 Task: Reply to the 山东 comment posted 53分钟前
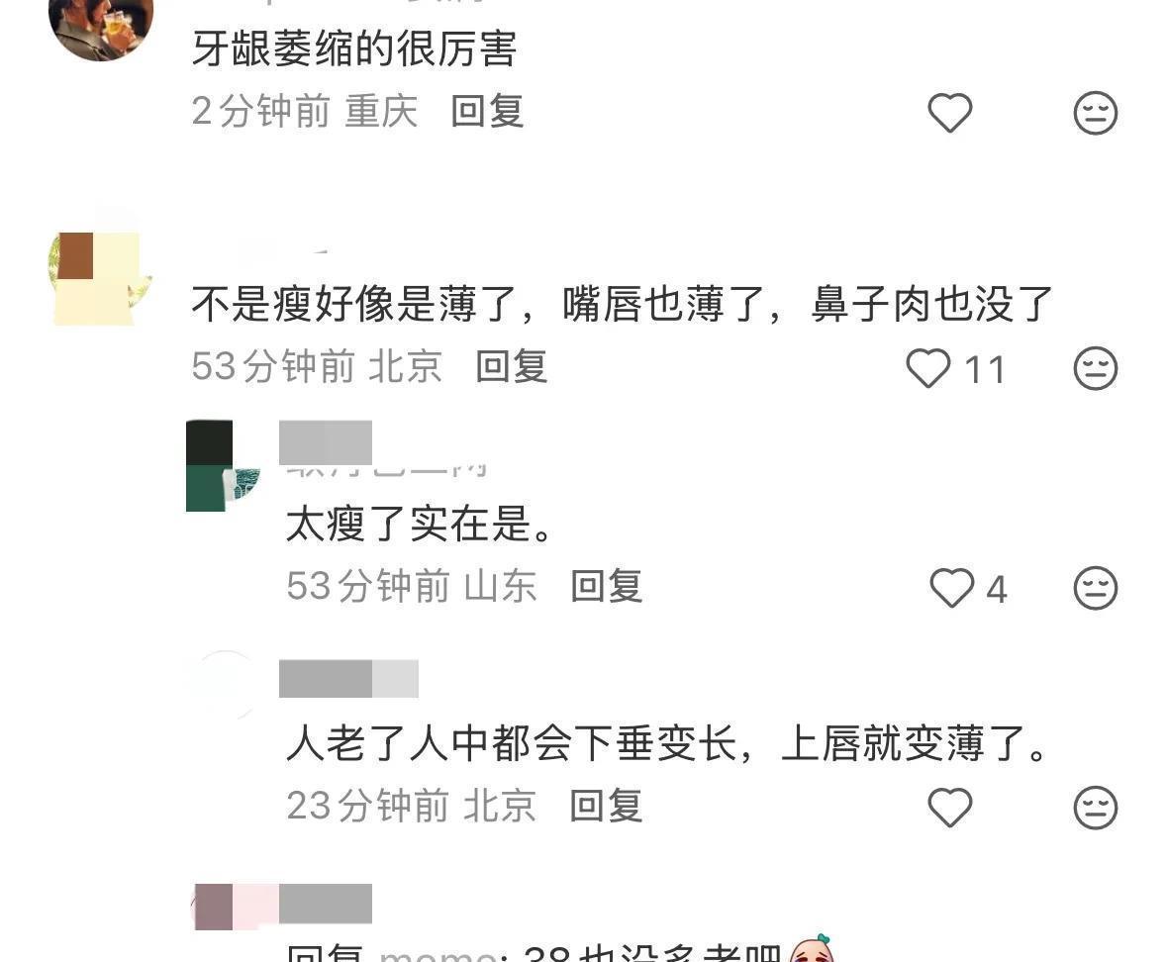pos(607,586)
